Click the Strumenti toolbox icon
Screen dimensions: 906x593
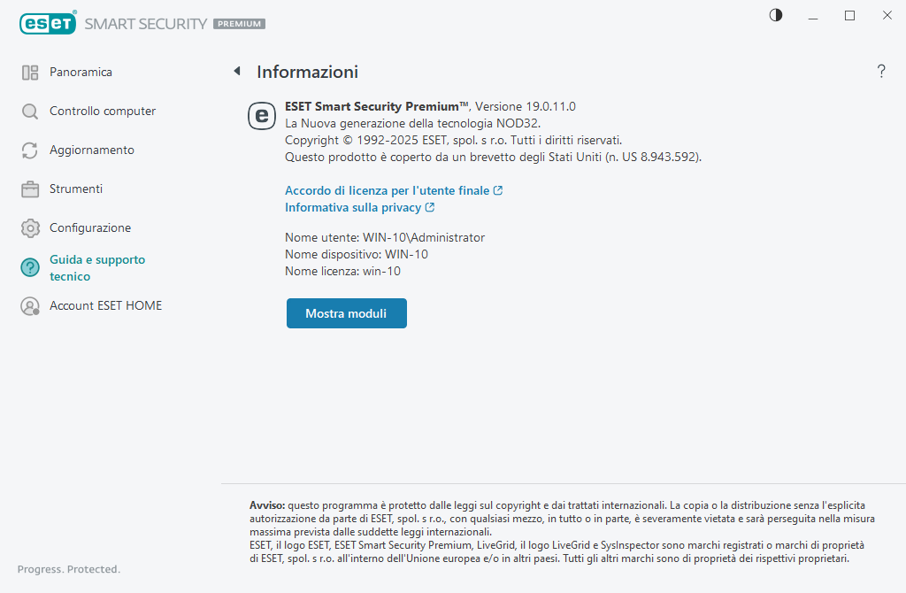30,189
